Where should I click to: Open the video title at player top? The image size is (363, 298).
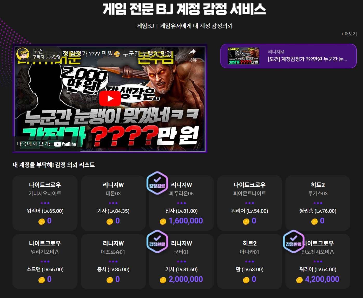(120, 54)
